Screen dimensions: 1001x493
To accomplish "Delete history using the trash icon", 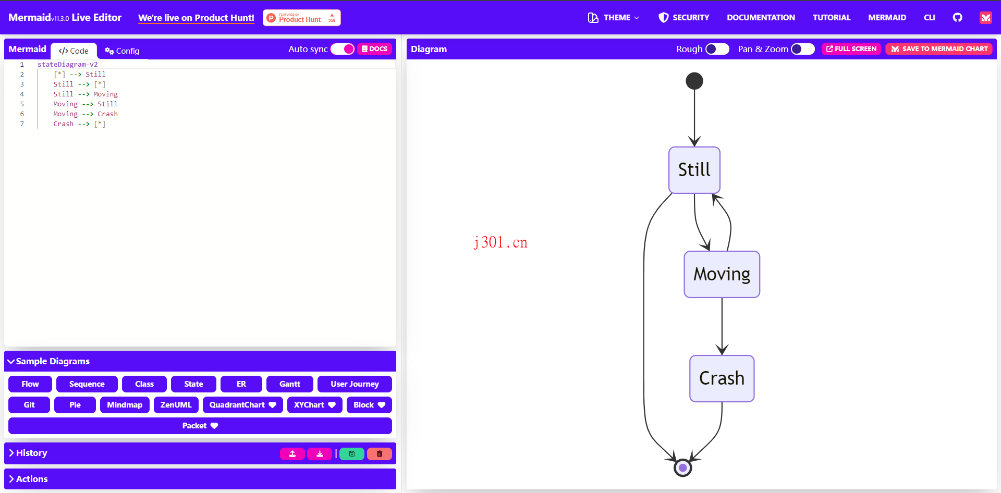I will tap(380, 454).
